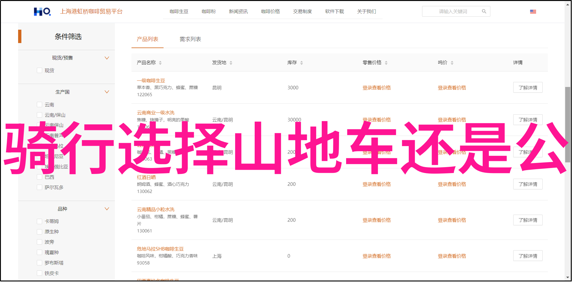Switch language via the US flag icon
Viewport: 572px width, 282px height.
tap(533, 12)
